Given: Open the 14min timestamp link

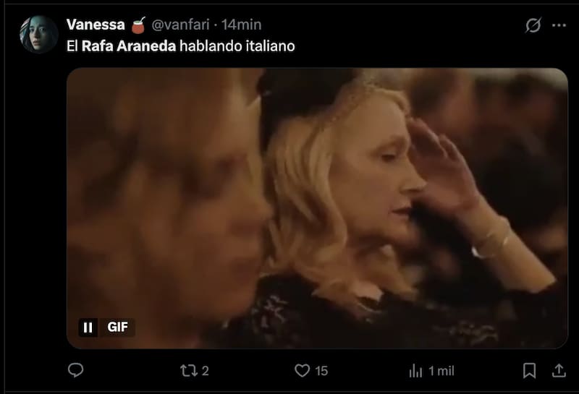Looking at the screenshot, I should [241, 25].
